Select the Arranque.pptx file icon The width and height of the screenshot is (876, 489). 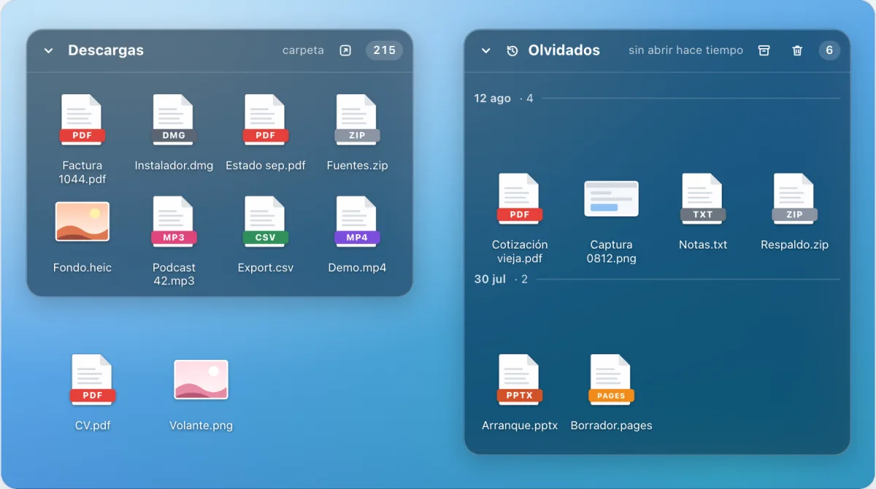pyautogui.click(x=520, y=380)
